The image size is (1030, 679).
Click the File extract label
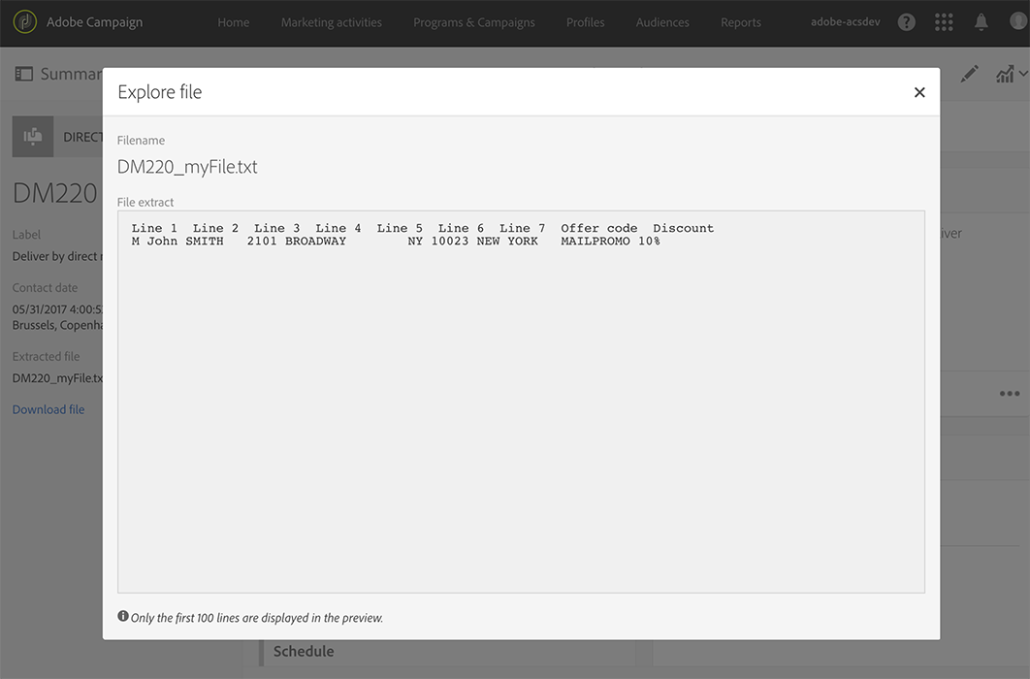click(x=145, y=203)
